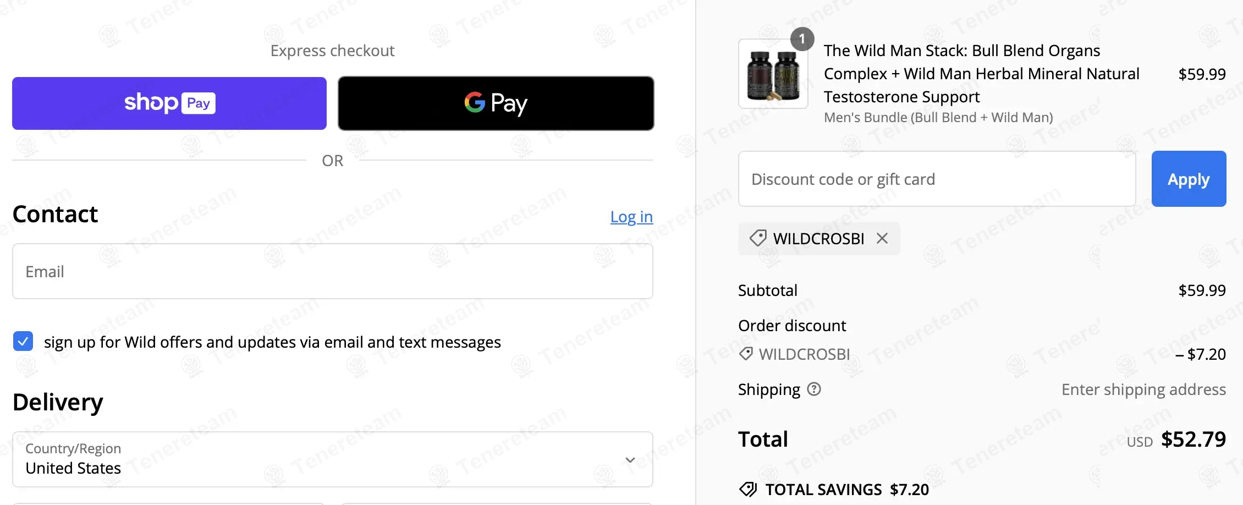Click the tag icon in WILDCROSBI chip
This screenshot has height=505, width=1243.
(x=758, y=238)
